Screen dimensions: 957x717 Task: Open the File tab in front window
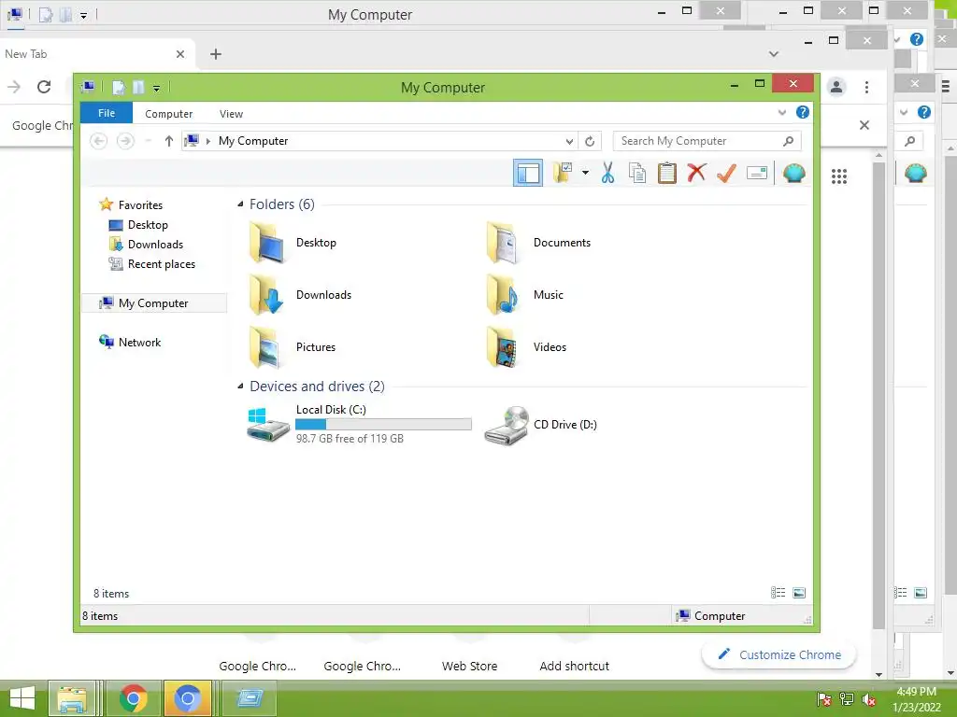(107, 113)
